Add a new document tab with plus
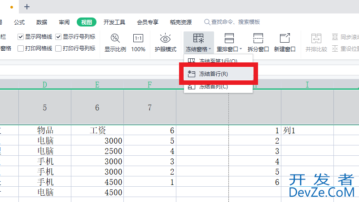Image resolution: width=359 pixels, height=202 pixels. click(27, 7)
